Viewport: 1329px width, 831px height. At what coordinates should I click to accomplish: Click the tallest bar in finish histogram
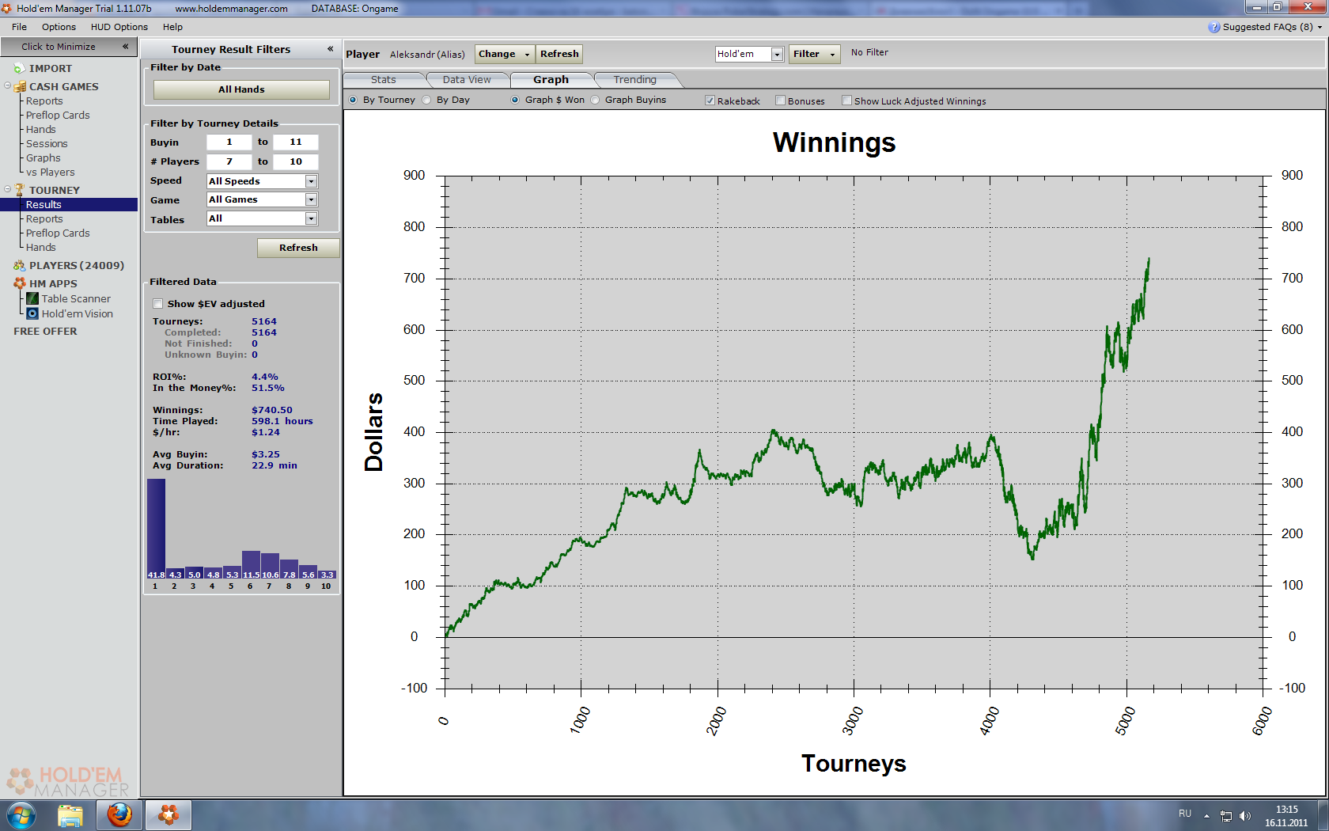[x=156, y=526]
